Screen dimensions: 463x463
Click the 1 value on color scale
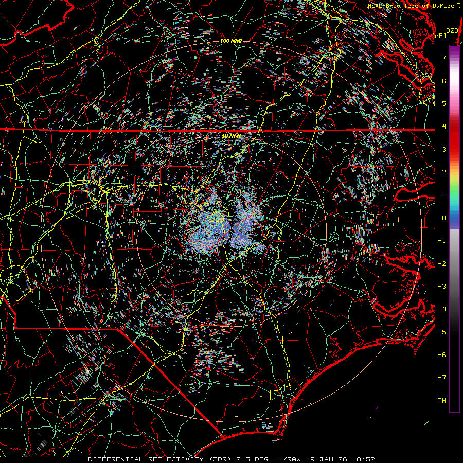point(444,195)
